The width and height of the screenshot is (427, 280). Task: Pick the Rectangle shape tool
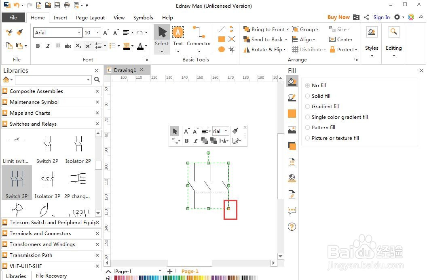click(x=222, y=39)
